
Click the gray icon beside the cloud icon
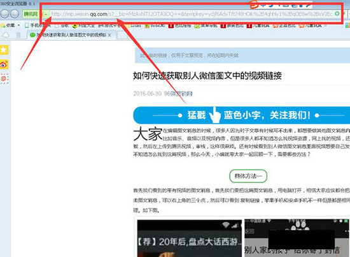coord(18,35)
